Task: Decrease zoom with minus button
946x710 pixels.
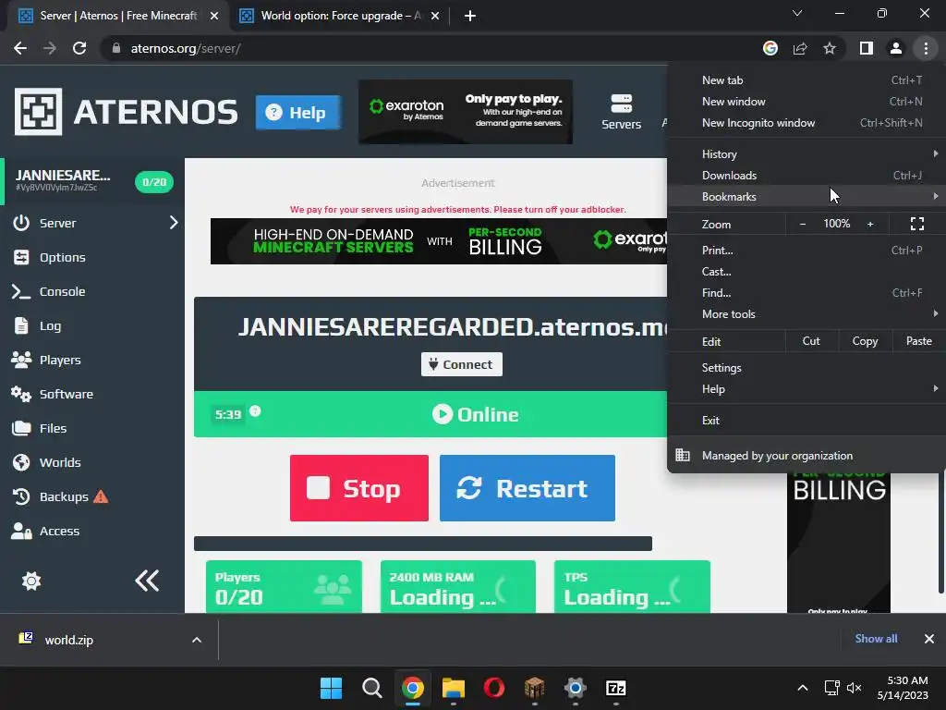Action: [803, 224]
